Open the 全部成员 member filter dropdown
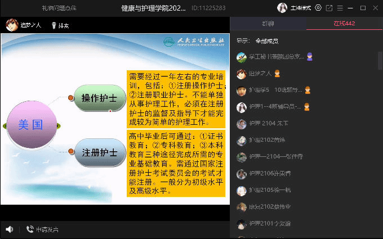This screenshot has height=239, width=383. click(266, 41)
